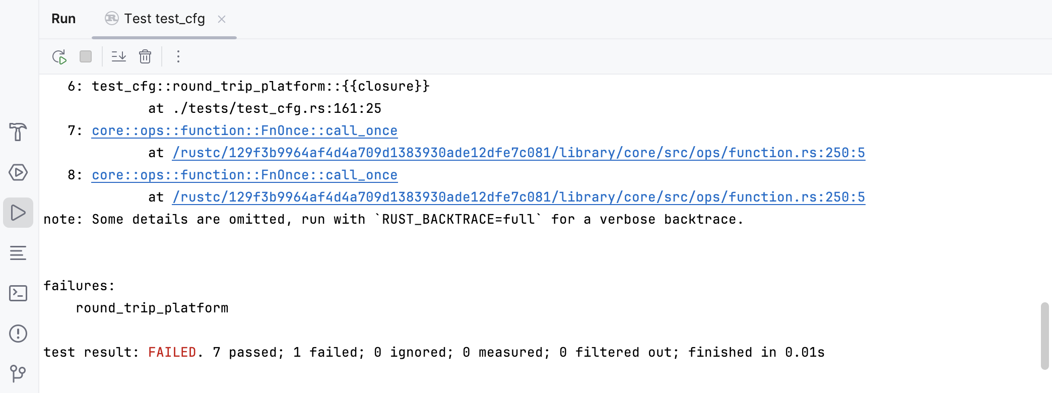
Task: Open the Structure lines sidebar icon
Action: (x=18, y=253)
